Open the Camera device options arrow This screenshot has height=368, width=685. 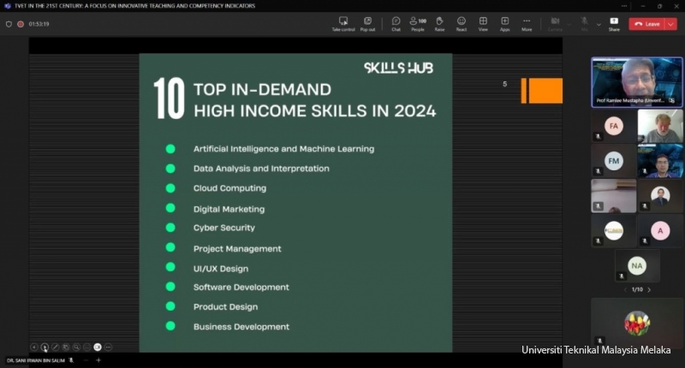(x=568, y=23)
